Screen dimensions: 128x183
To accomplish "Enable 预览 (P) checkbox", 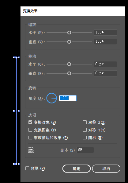I will [27, 168].
